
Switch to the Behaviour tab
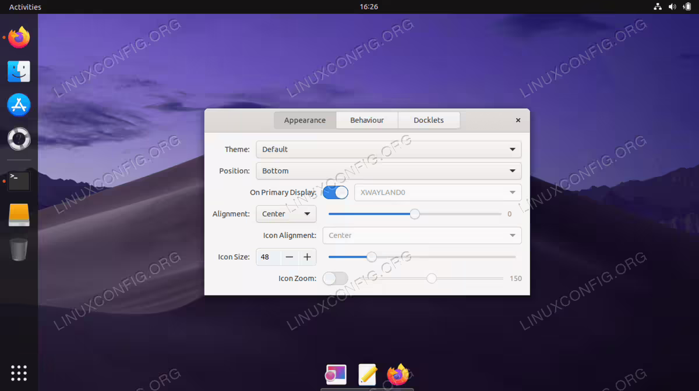[x=367, y=120]
